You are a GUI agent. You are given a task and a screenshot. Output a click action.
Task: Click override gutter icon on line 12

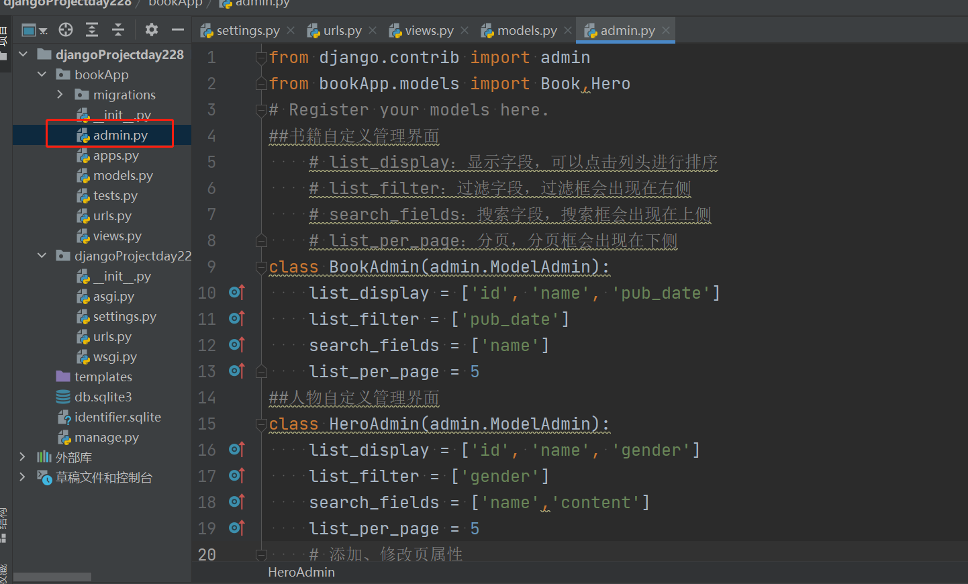pyautogui.click(x=237, y=345)
